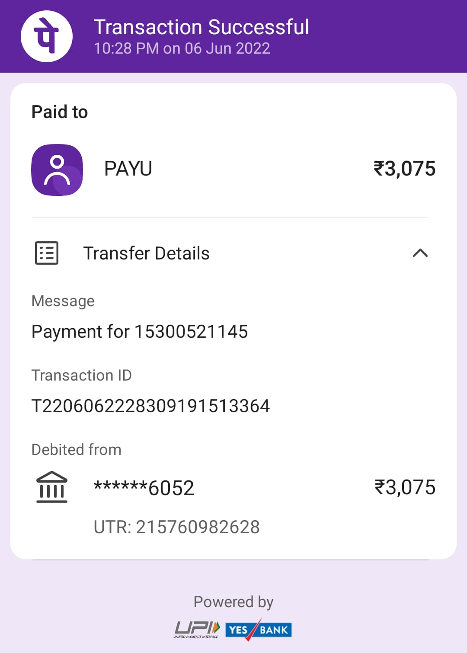Click the 10:28 PM on 06 Jun 2022 timestamp

click(x=182, y=48)
